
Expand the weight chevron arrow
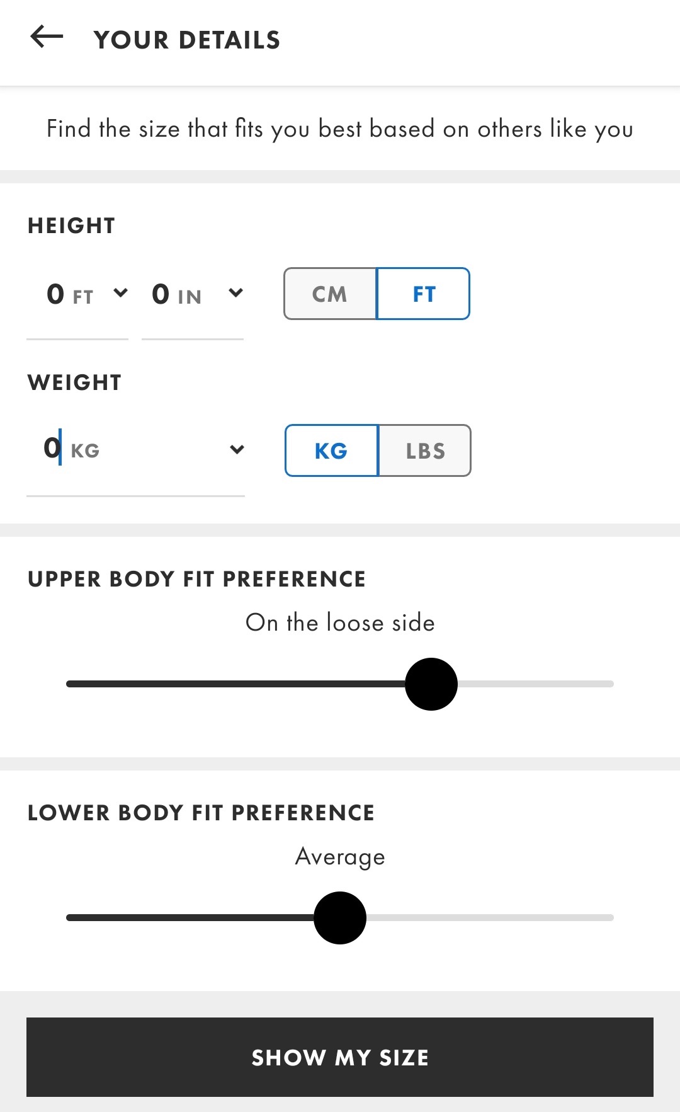(x=237, y=449)
